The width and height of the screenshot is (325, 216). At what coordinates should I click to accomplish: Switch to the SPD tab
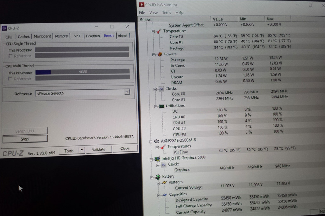(x=77, y=36)
